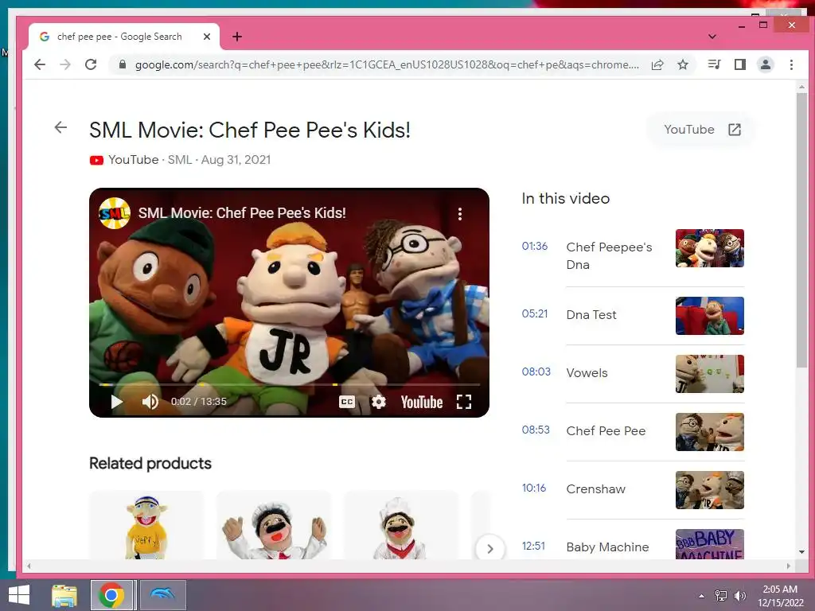Screen dimensions: 815x611
Task: Bookmark this page with the star icon
Action: (683, 64)
